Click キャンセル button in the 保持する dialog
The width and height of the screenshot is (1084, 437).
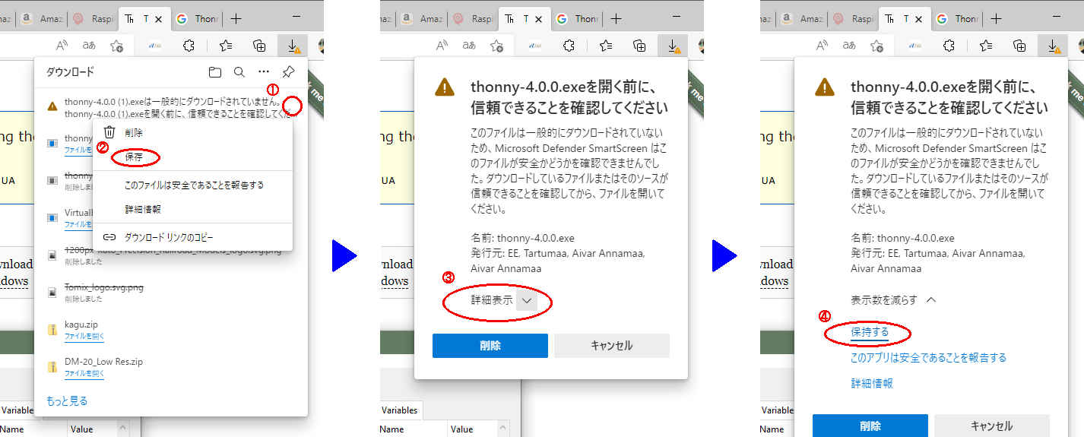point(992,426)
